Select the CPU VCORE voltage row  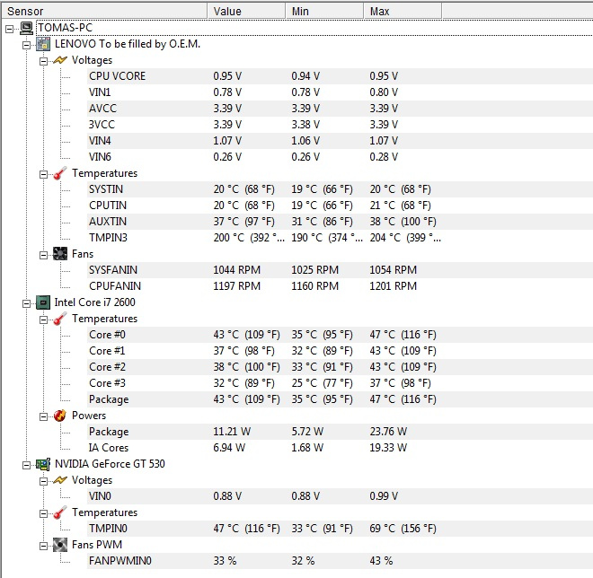340,76
